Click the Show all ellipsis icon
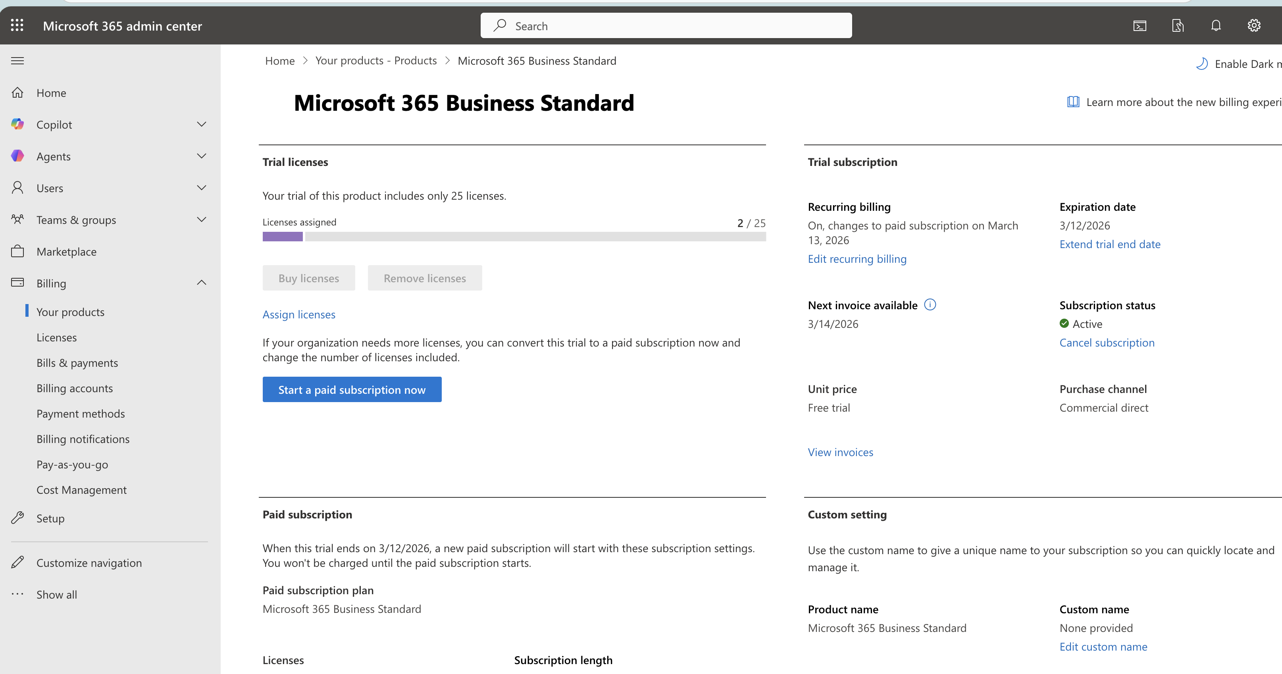This screenshot has width=1282, height=674. point(17,594)
